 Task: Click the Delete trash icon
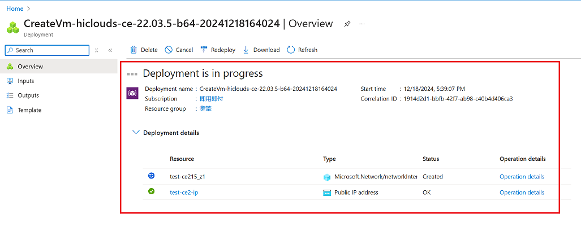coord(134,50)
